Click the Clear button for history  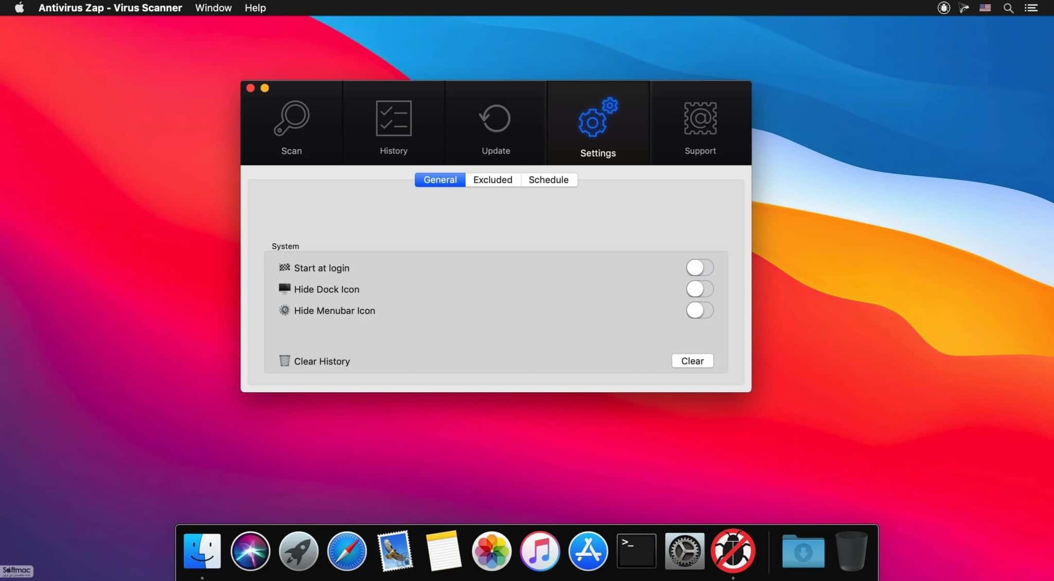[x=692, y=361]
